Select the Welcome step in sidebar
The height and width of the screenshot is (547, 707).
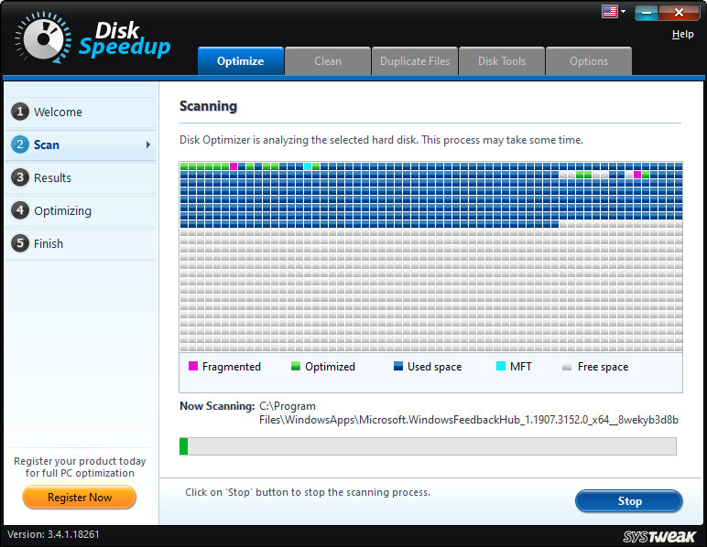81,113
